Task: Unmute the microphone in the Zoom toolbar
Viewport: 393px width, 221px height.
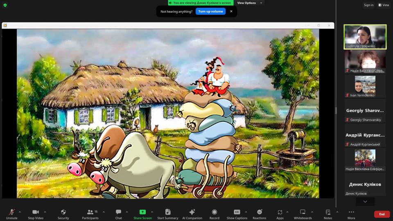Action: tap(11, 214)
